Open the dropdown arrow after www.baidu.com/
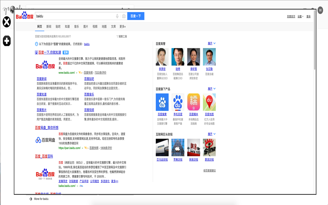 (x=77, y=73)
